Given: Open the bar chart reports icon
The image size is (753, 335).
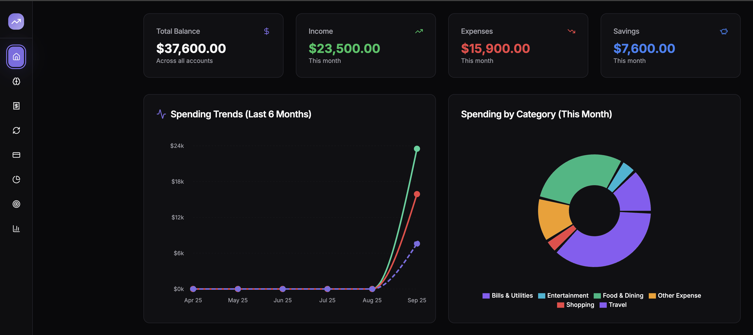Looking at the screenshot, I should click(16, 228).
